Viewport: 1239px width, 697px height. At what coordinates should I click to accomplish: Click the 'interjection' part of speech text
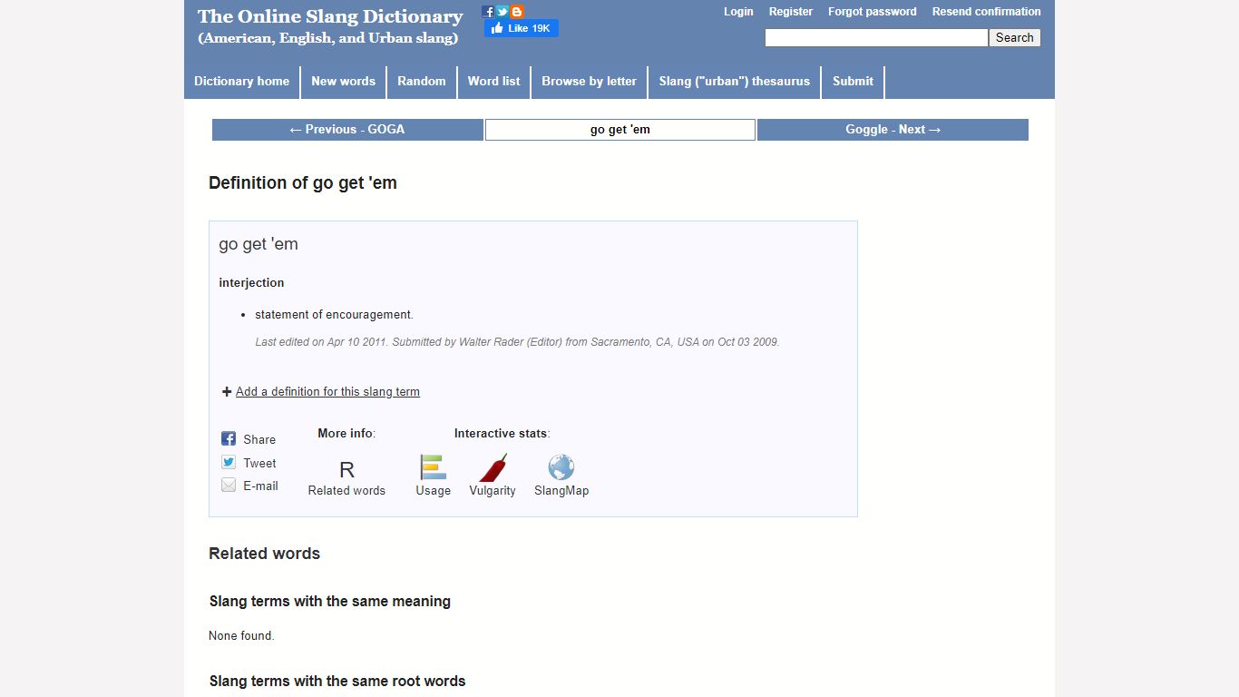point(251,283)
